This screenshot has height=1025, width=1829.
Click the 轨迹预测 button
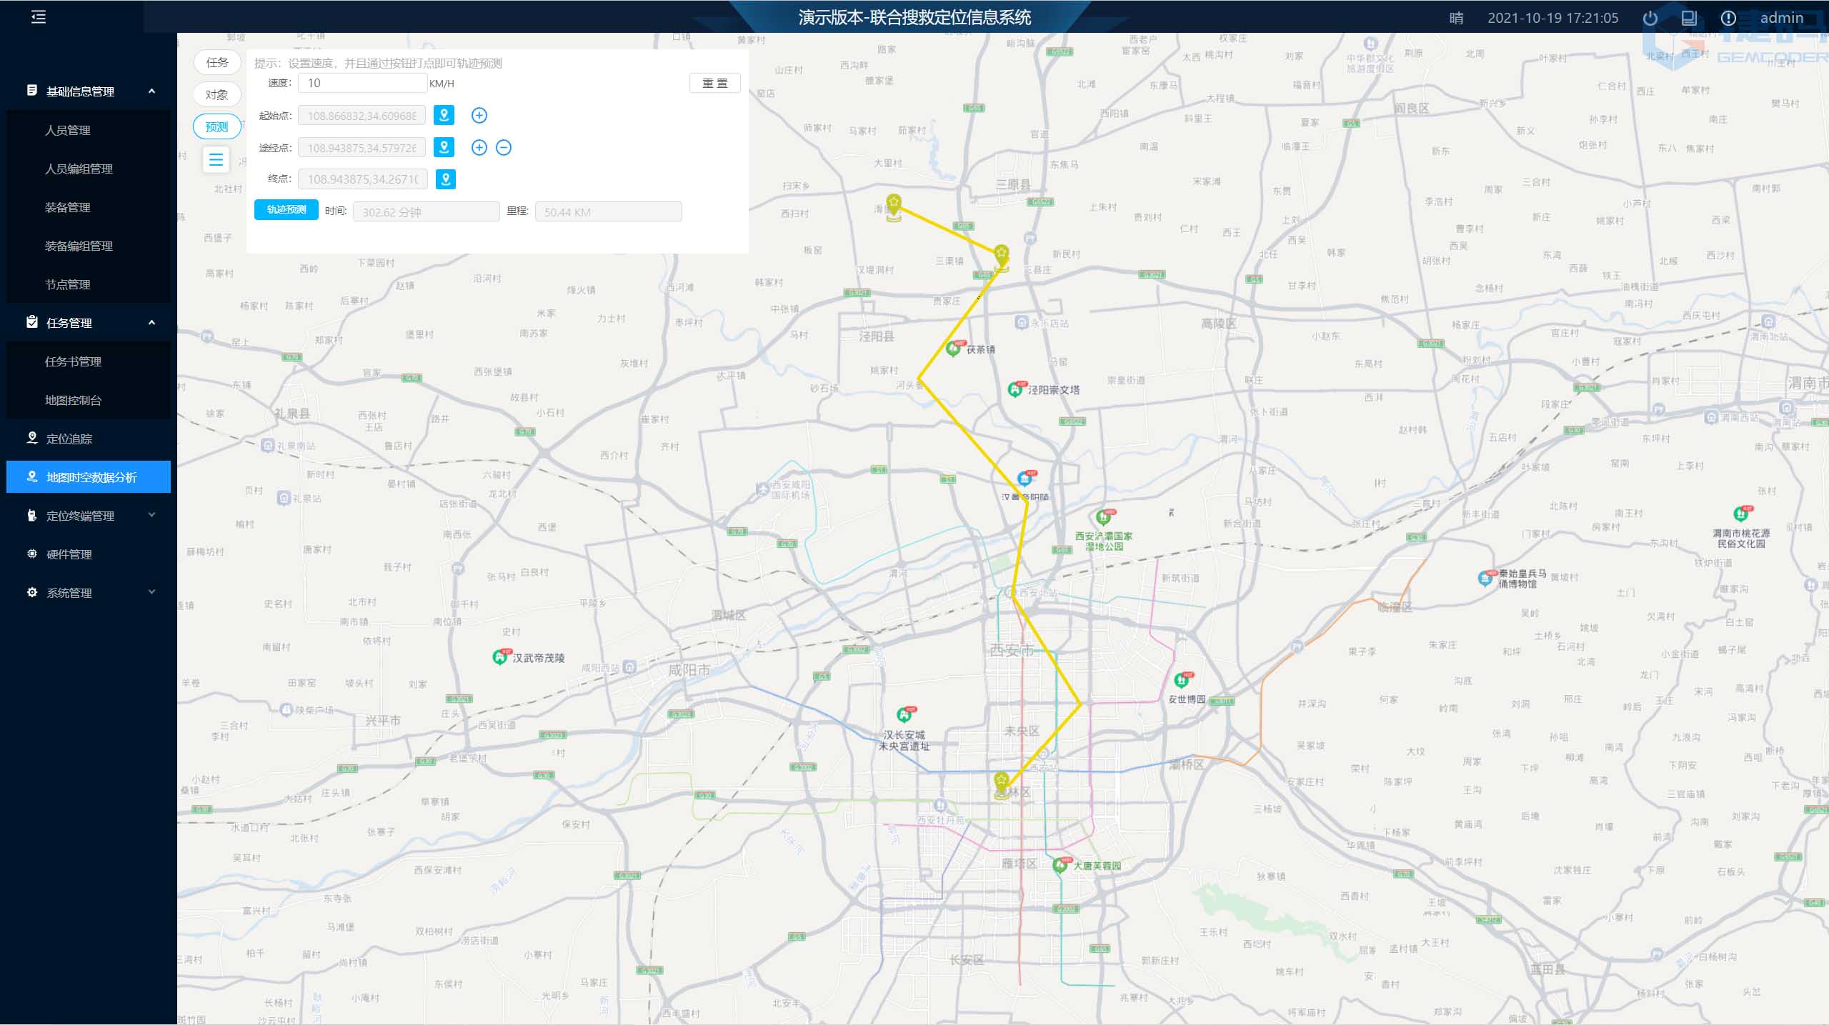pyautogui.click(x=286, y=210)
